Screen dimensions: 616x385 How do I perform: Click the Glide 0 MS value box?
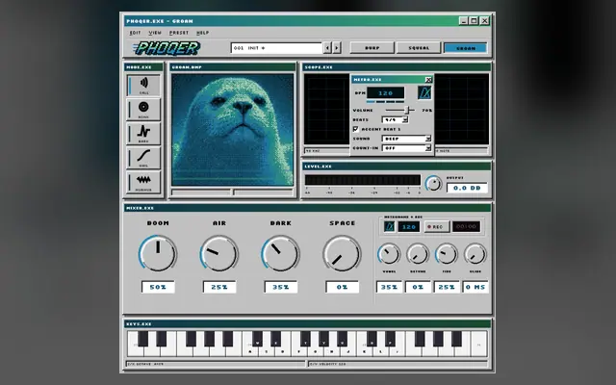click(x=475, y=287)
